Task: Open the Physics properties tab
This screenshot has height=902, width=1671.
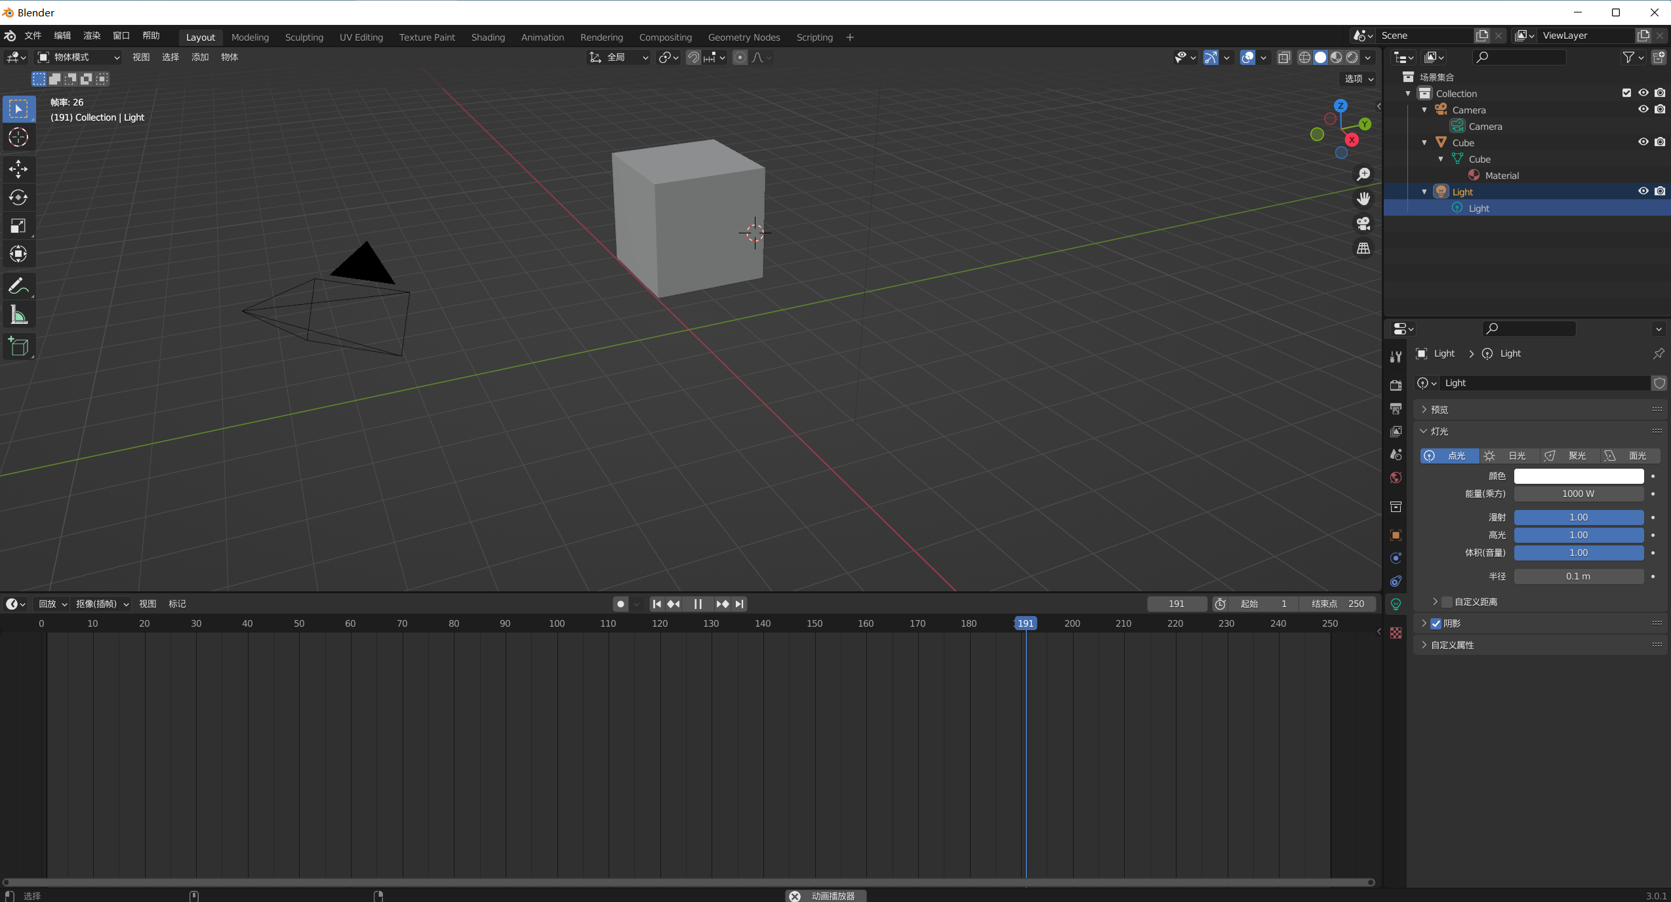Action: pyautogui.click(x=1396, y=558)
